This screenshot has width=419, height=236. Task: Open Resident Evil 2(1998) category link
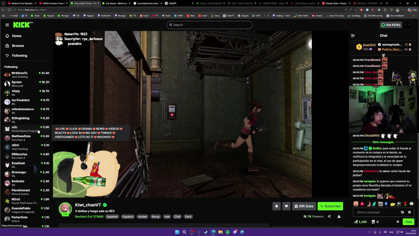click(x=89, y=217)
